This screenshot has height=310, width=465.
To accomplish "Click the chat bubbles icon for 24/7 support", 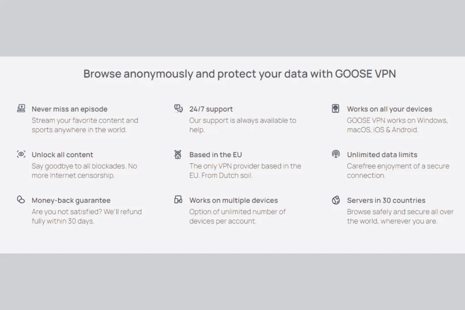I will pos(178,108).
